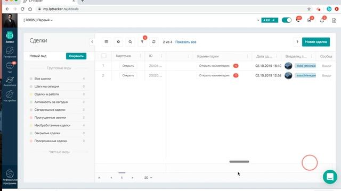This screenshot has height=191, width=341.
Task: Open the table columns list icon
Action: point(107,42)
